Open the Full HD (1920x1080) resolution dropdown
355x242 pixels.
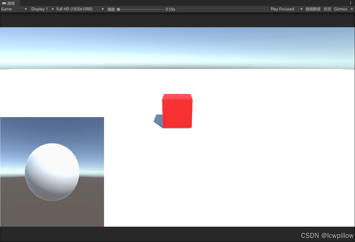point(80,9)
